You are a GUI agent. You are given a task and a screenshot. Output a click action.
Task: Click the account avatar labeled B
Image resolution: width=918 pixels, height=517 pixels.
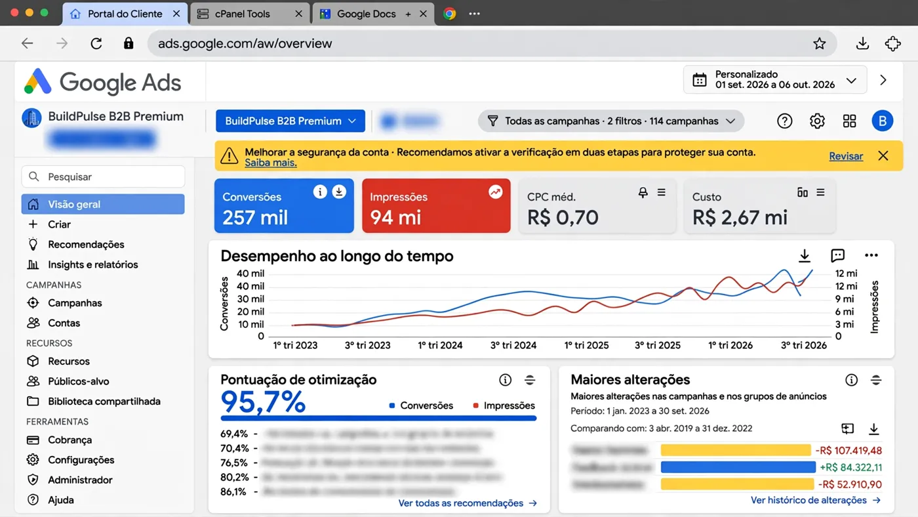tap(883, 121)
